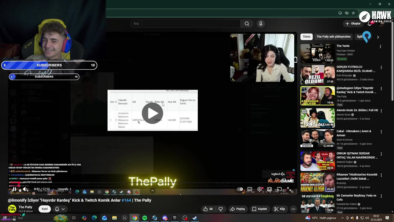This screenshot has height=222, width=394.
Task: Enter fullscreen mode in the player
Action: point(289,189)
